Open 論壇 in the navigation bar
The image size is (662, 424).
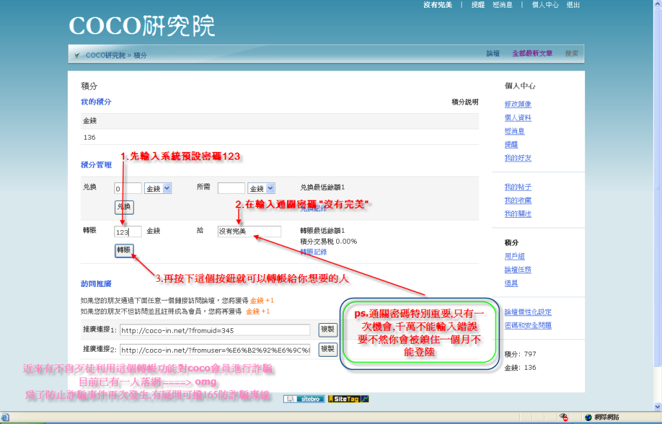[493, 54]
